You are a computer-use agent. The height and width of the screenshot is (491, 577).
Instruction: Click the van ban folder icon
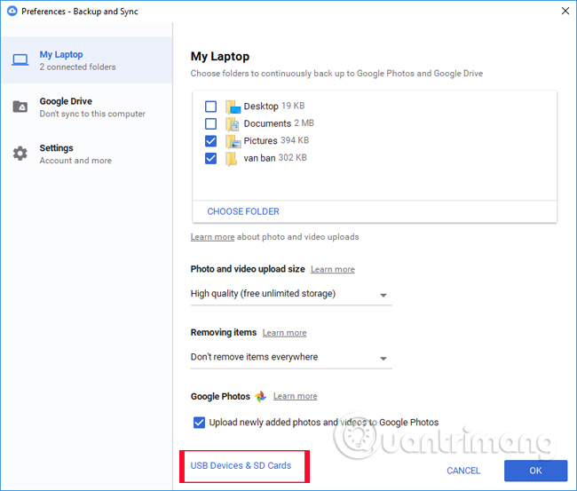click(232, 159)
